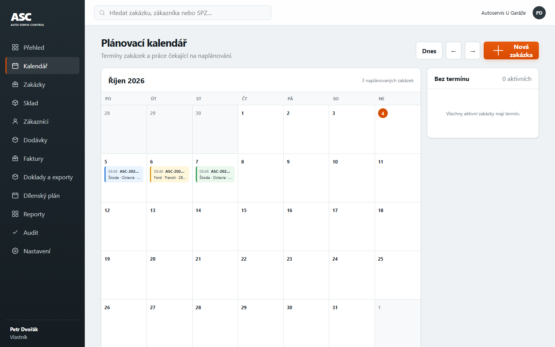Click the Petr Dvořák user profile

(x=24, y=333)
